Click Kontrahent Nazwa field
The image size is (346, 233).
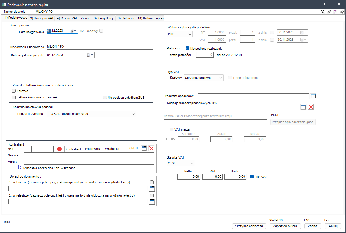click(89, 155)
